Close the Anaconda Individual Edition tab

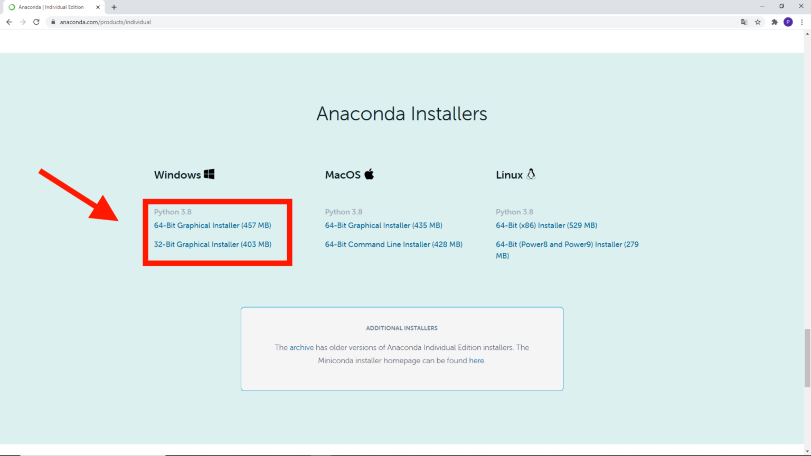point(98,7)
